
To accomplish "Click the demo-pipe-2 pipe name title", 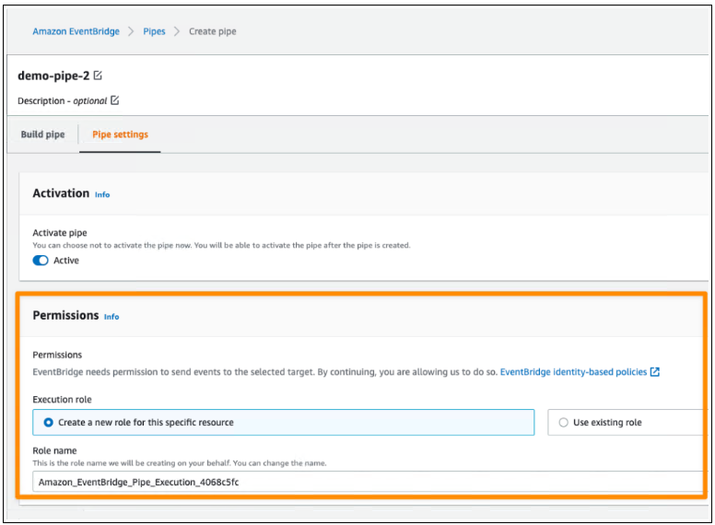I will pos(53,76).
